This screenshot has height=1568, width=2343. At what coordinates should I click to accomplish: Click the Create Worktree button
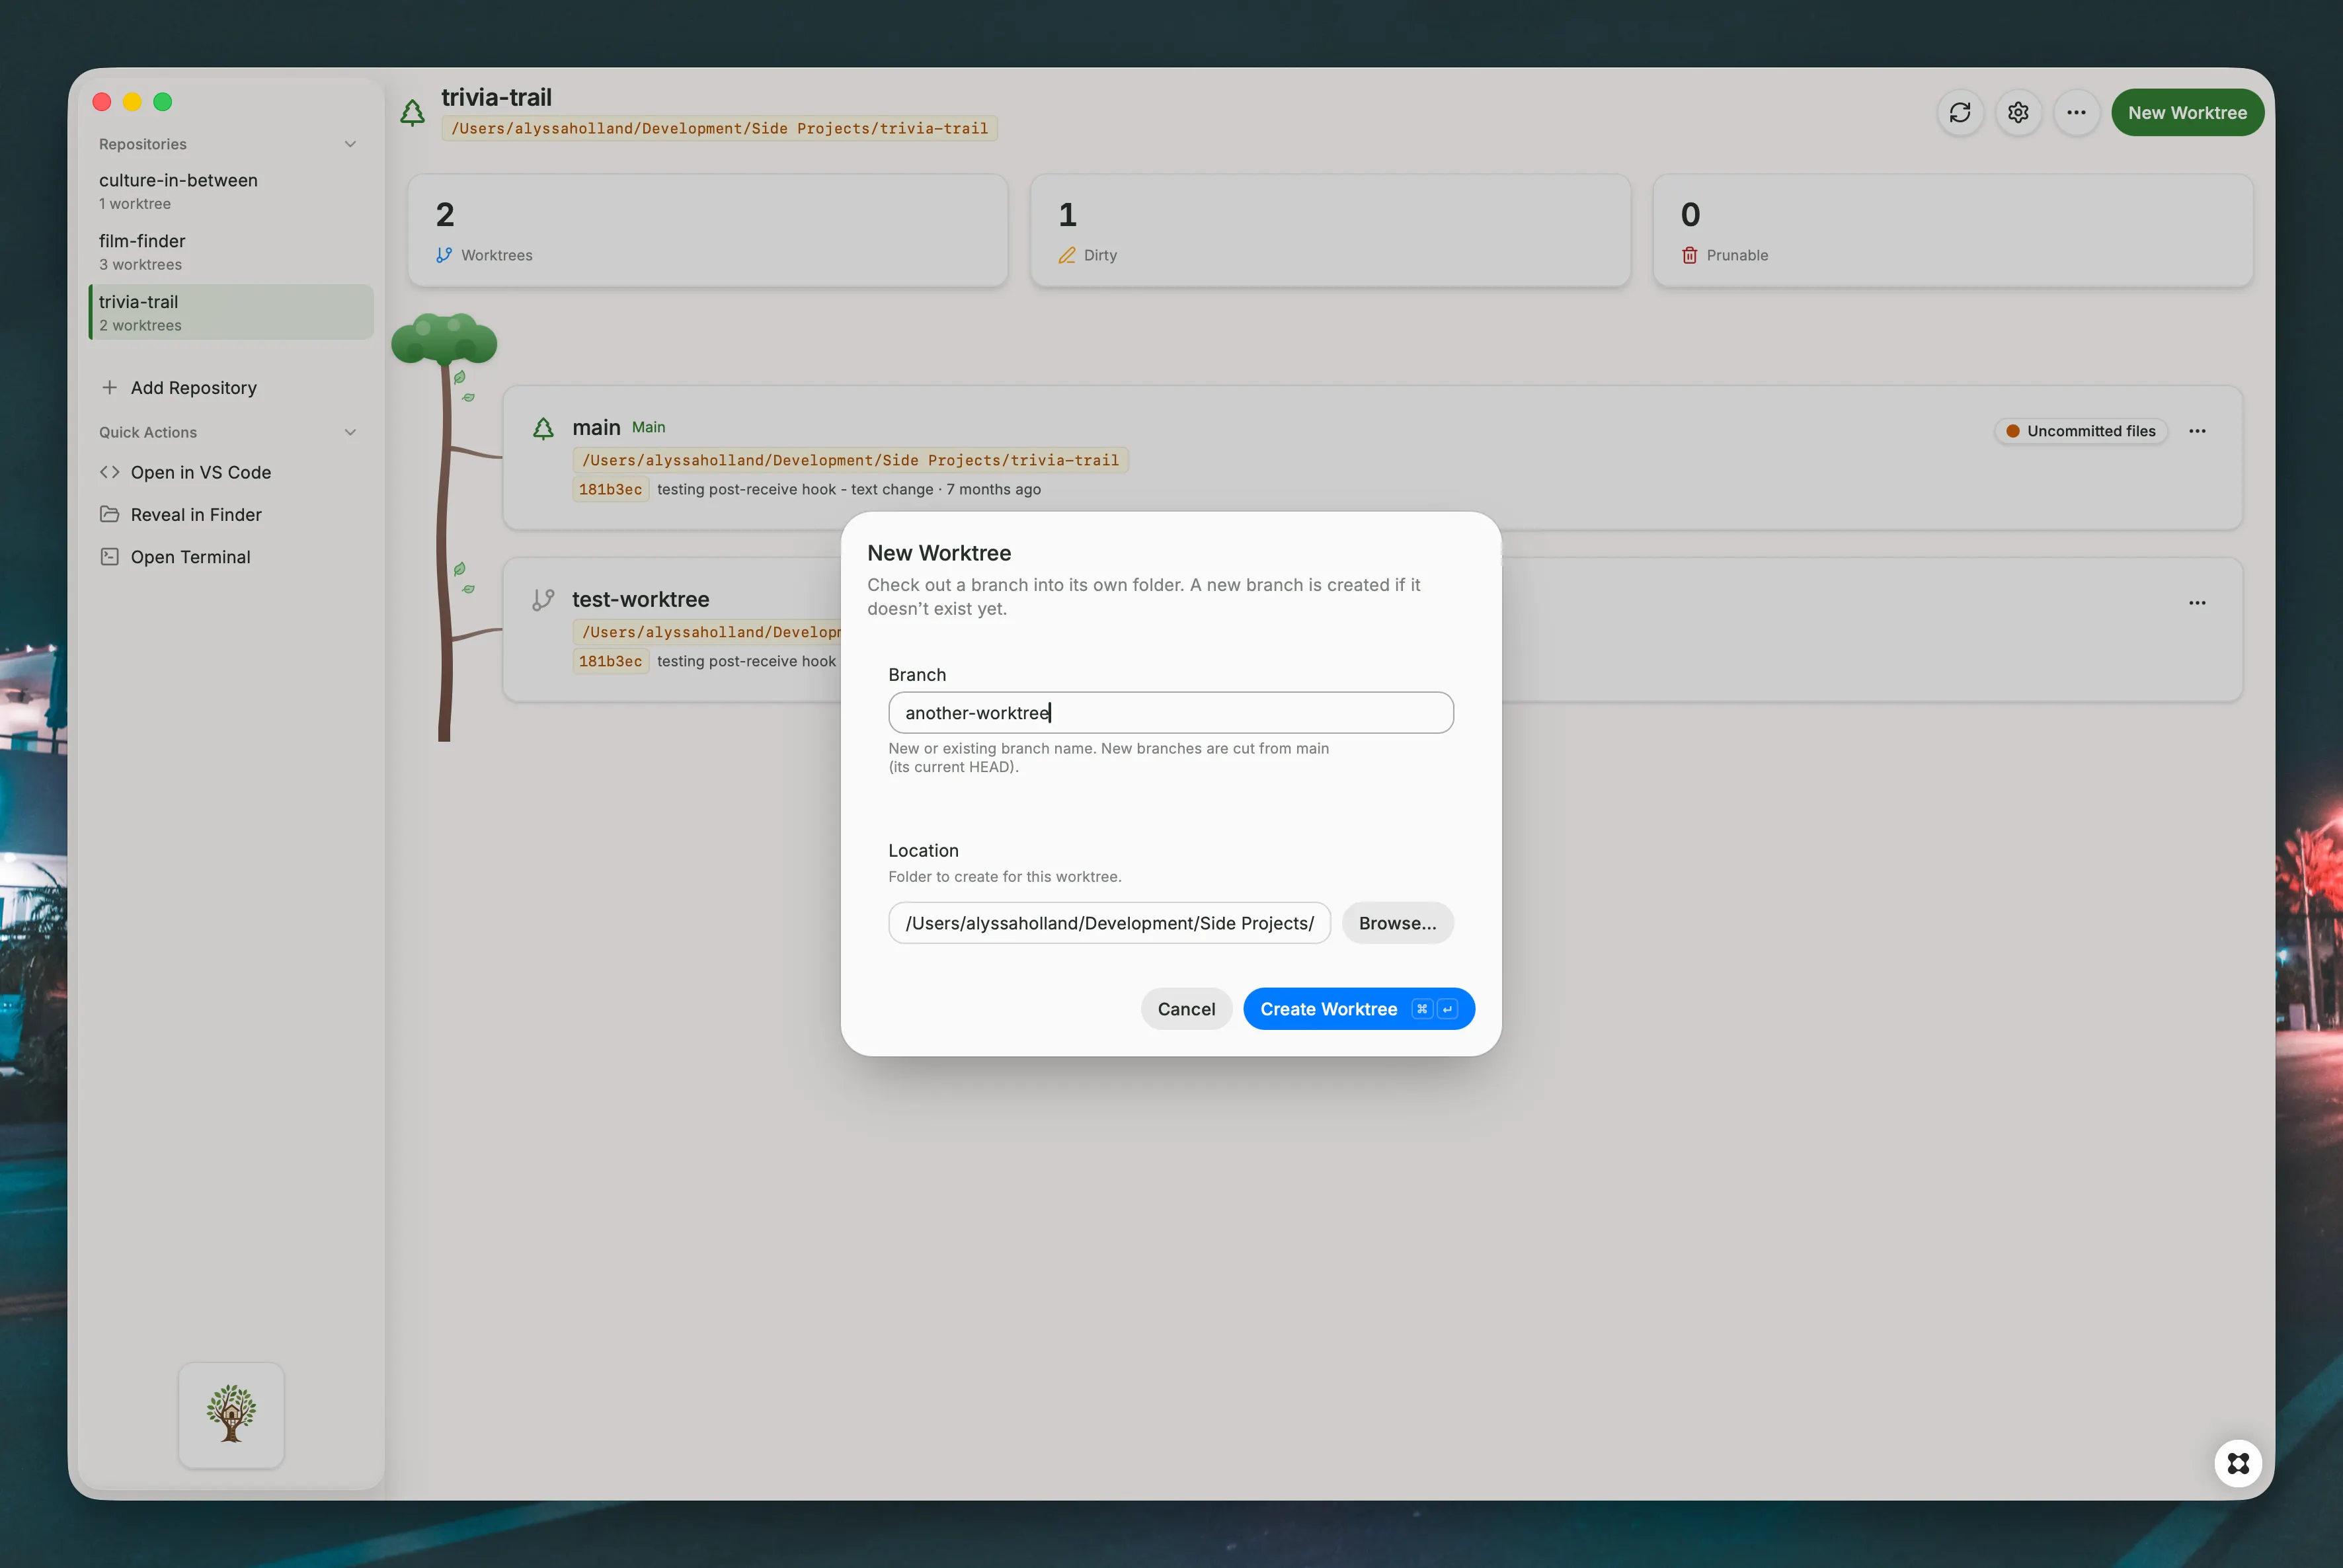click(1358, 1008)
